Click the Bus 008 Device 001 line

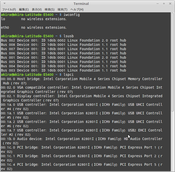click(x=64, y=45)
